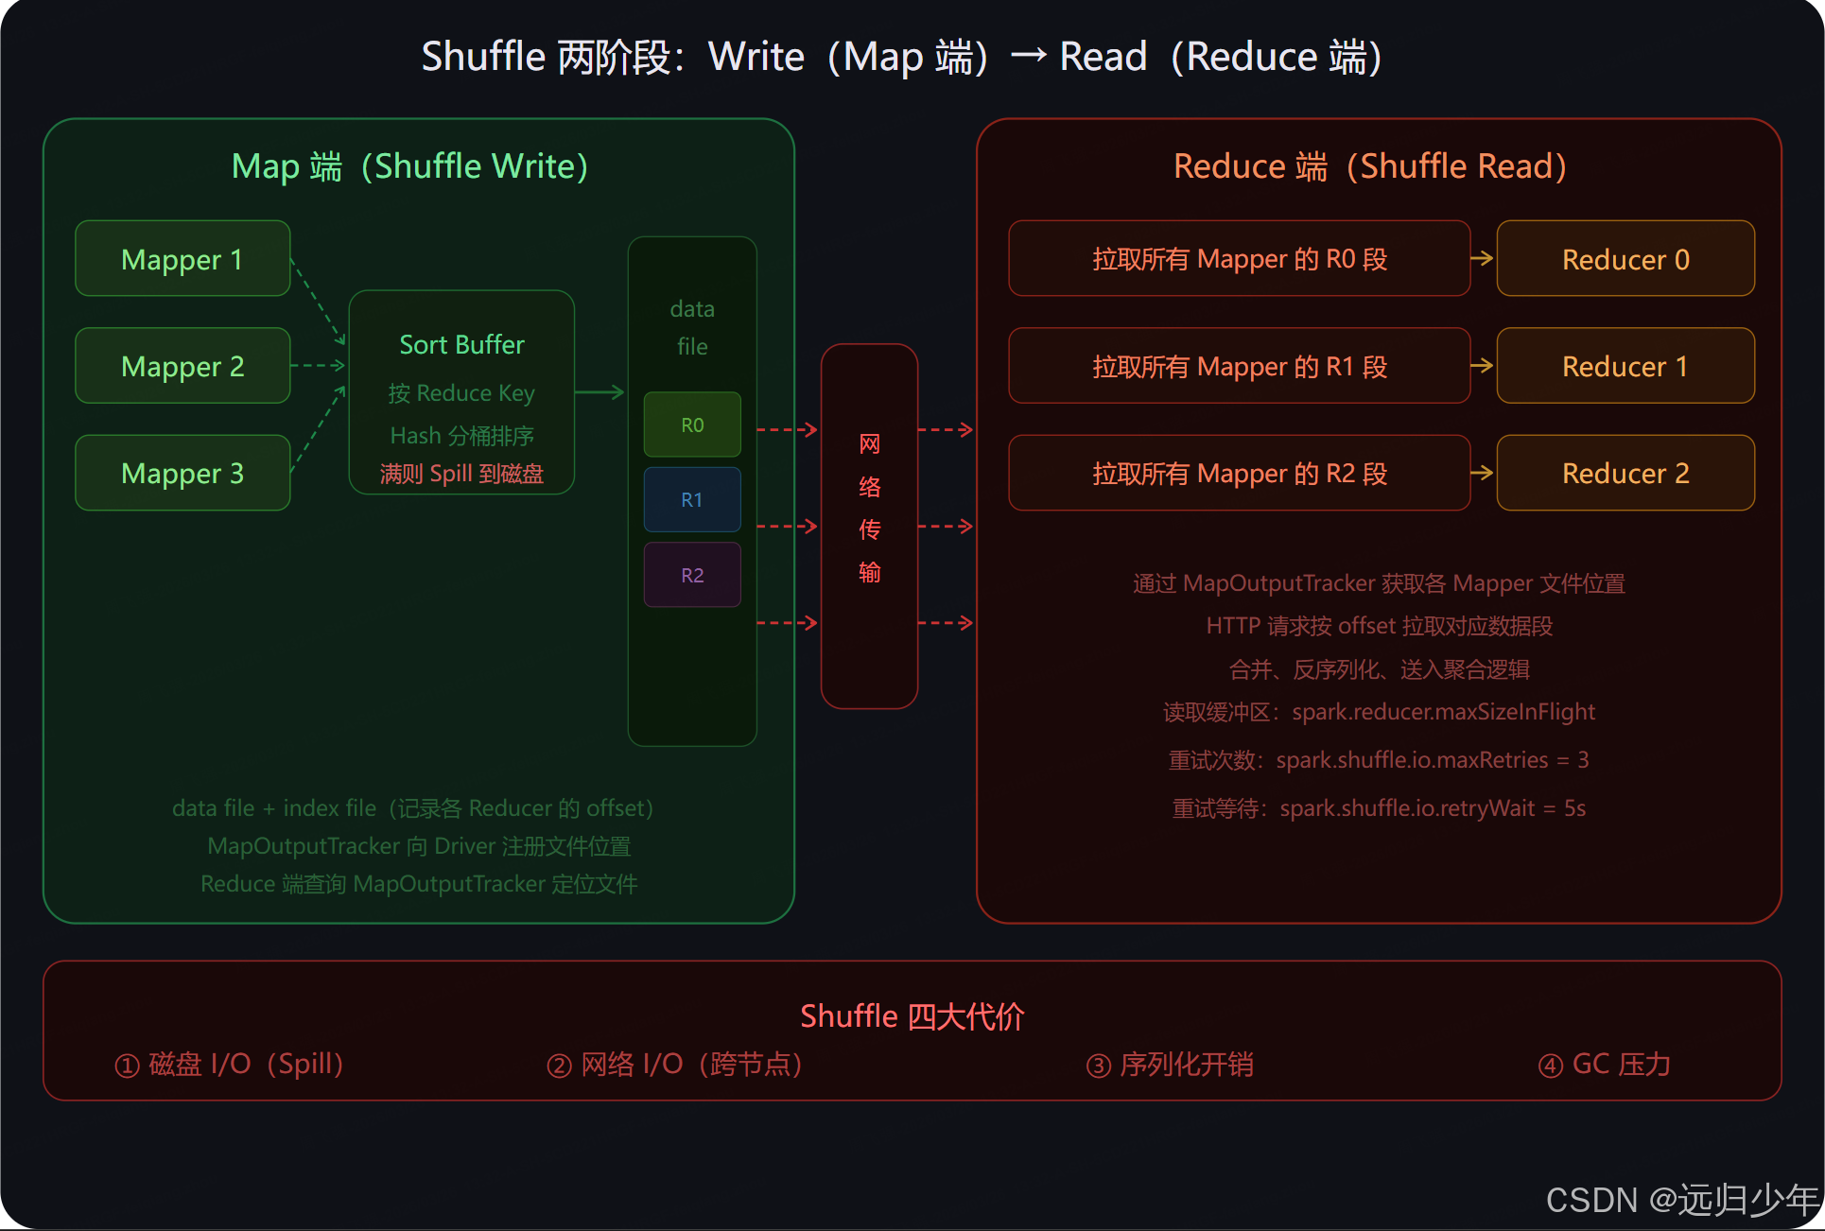Click arrow from Sort Buffer to data file
The image size is (1825, 1231).
pos(600,391)
